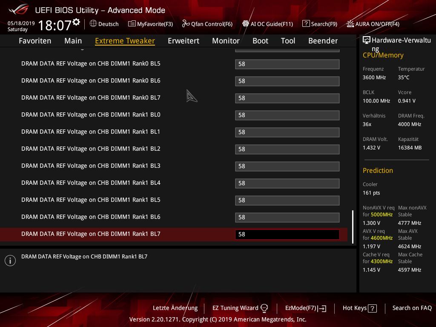Viewport: 436px width, 327px height.
Task: Open Search(F9)
Action: 320,24
